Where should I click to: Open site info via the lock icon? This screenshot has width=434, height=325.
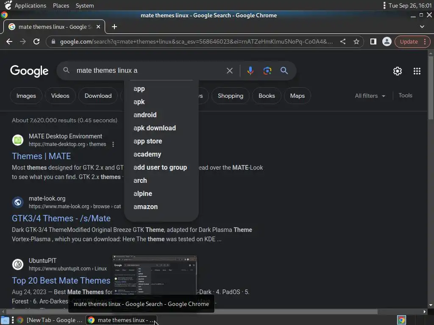[53, 41]
